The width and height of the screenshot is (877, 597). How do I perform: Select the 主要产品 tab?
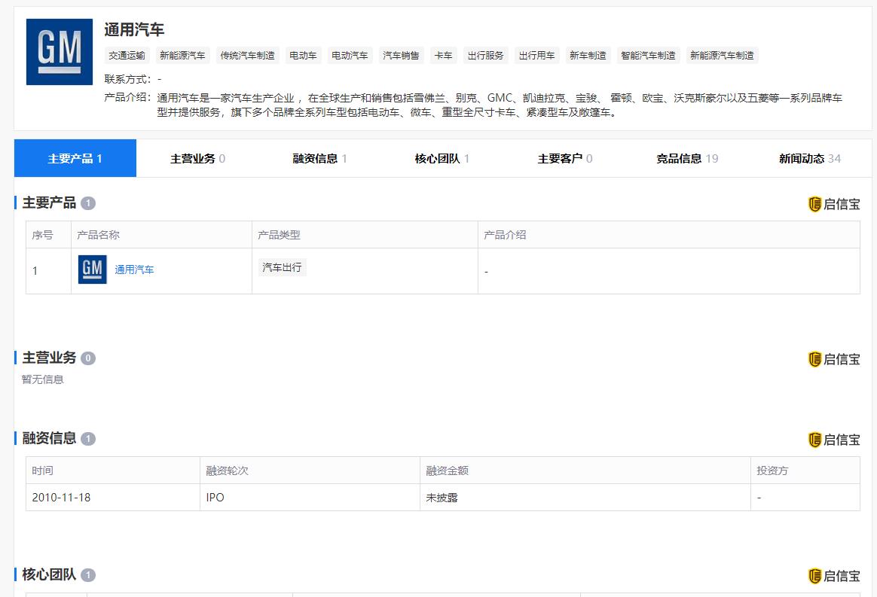point(75,158)
